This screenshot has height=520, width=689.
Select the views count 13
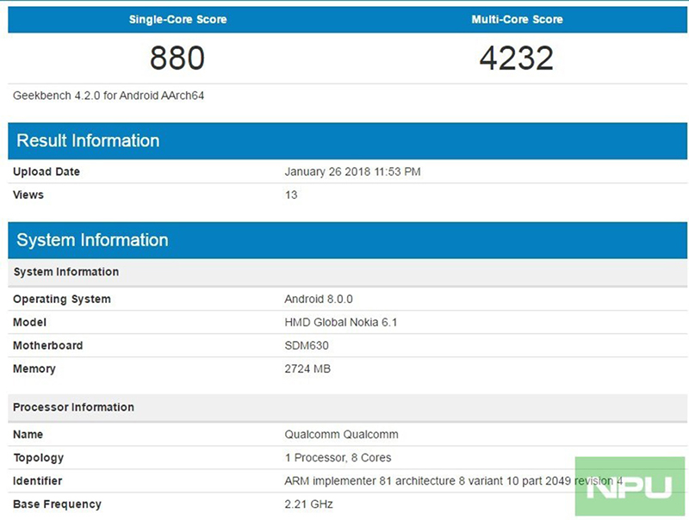pos(291,195)
